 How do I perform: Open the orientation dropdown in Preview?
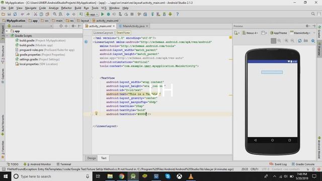coord(264,33)
